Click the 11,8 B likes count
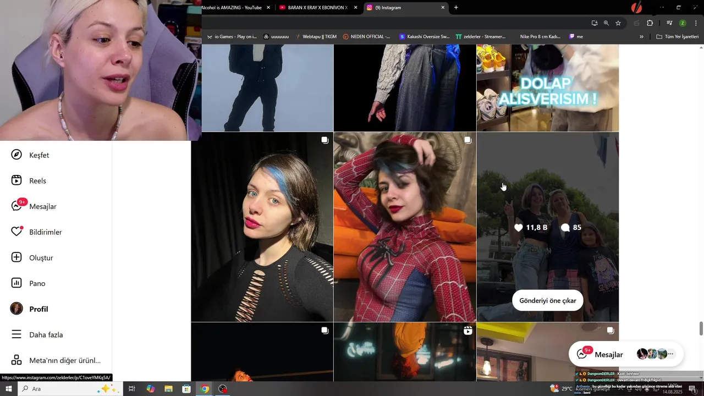Screen dimensions: 704x396 click(x=531, y=227)
